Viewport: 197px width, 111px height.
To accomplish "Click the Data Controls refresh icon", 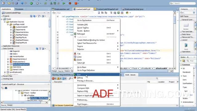I will point(37,49).
